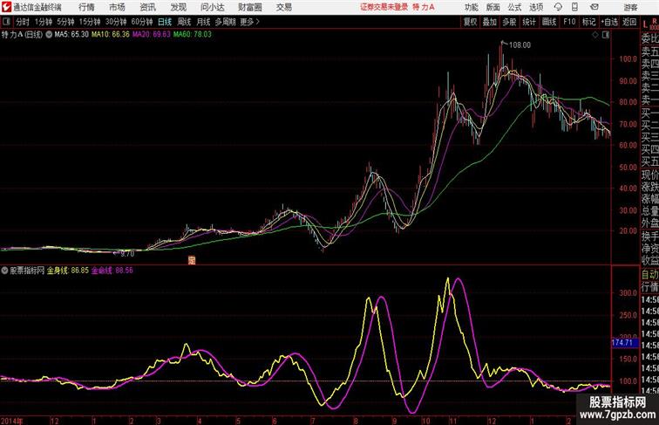Open the 行情 menu
The image size is (659, 425).
(86, 7)
